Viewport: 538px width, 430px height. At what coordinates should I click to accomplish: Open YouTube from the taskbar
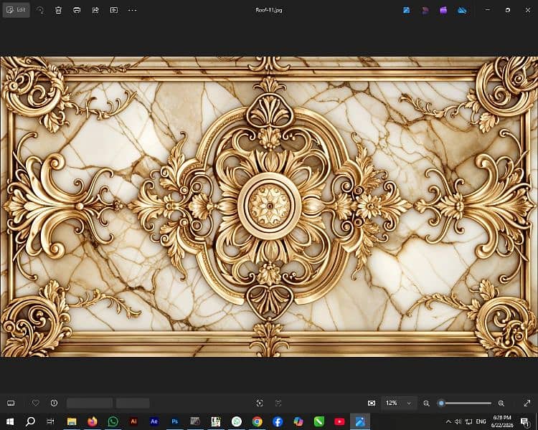339,421
